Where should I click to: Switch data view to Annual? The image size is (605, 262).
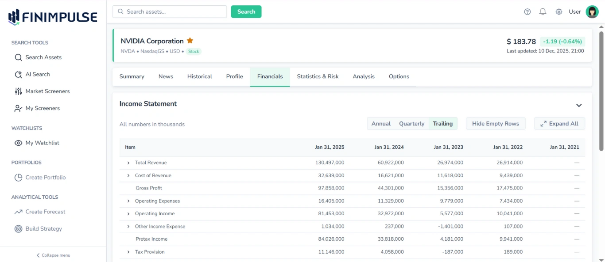pos(380,124)
